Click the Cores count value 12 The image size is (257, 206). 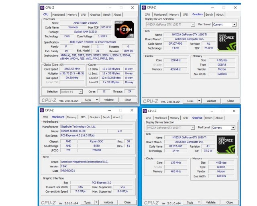coord(104,91)
